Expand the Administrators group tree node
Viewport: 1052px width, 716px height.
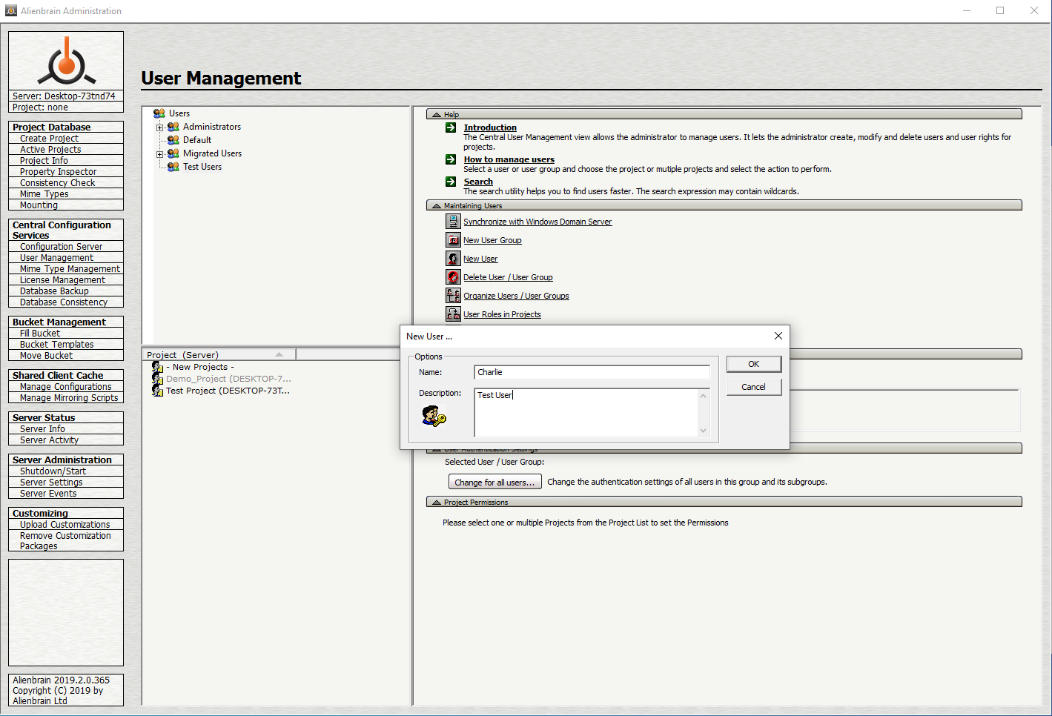159,127
